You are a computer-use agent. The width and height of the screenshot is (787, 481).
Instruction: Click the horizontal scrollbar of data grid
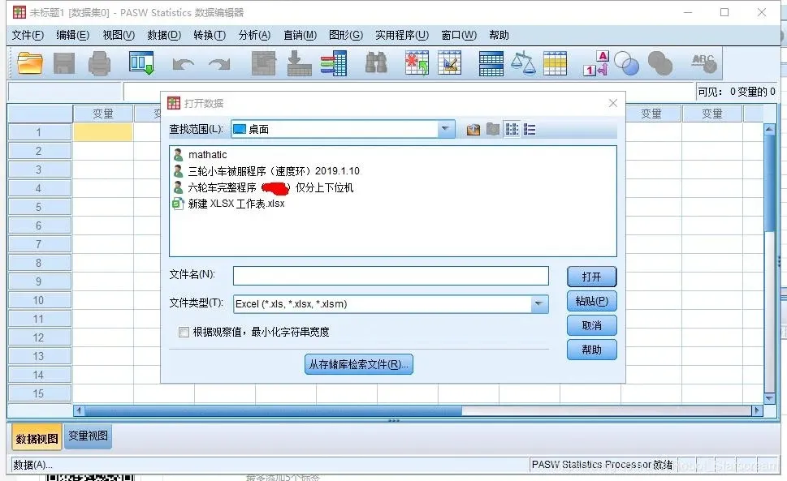418,411
